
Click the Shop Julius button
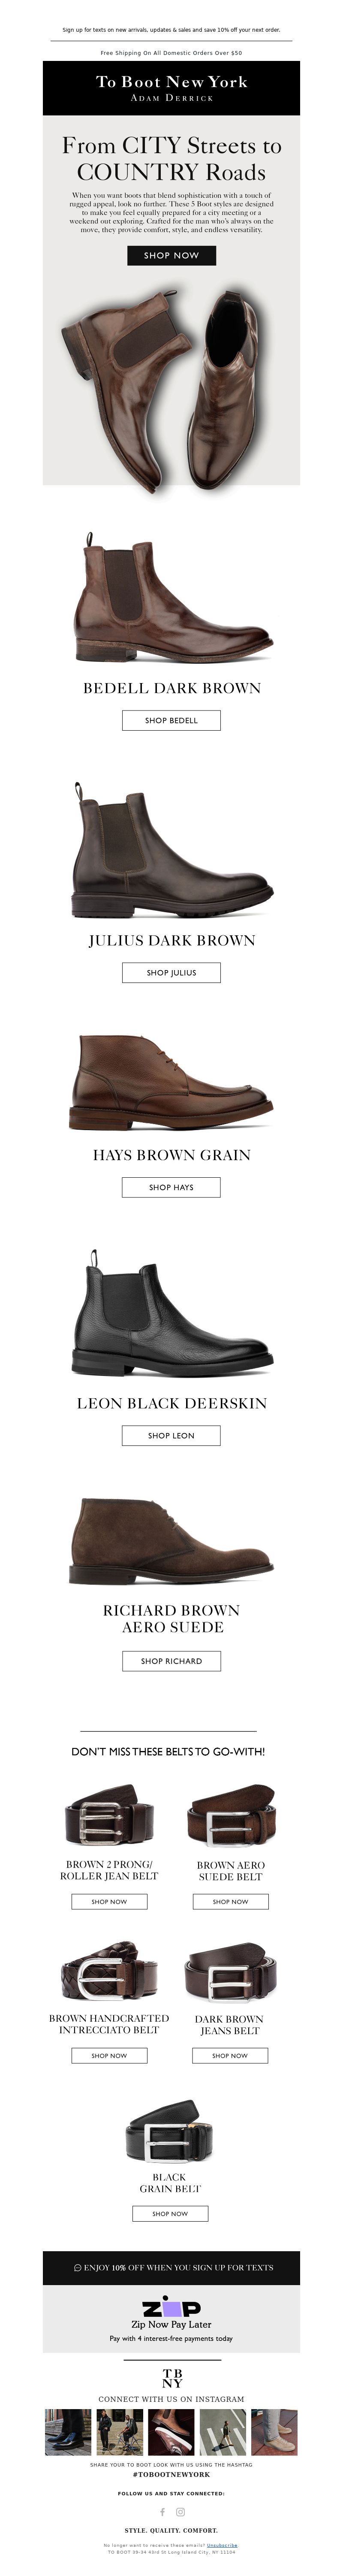(x=171, y=972)
